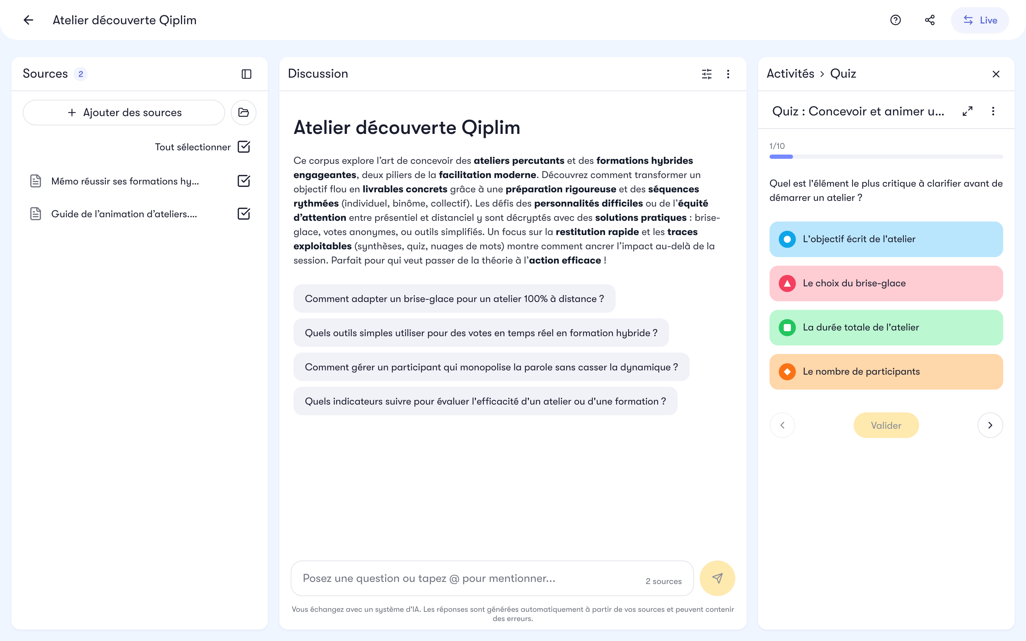Start Live mode

tap(980, 20)
